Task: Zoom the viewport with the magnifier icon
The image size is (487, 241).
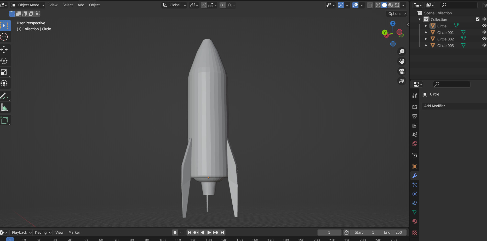Action: pyautogui.click(x=402, y=51)
